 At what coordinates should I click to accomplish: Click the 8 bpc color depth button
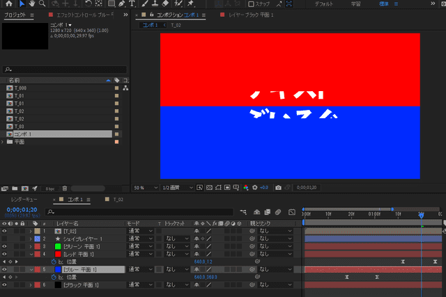pyautogui.click(x=50, y=188)
